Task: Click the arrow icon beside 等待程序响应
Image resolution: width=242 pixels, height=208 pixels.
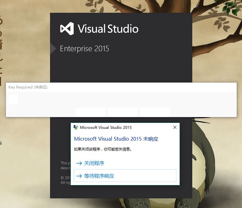Action: click(x=79, y=176)
